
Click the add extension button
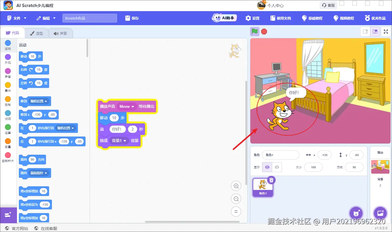point(8,215)
